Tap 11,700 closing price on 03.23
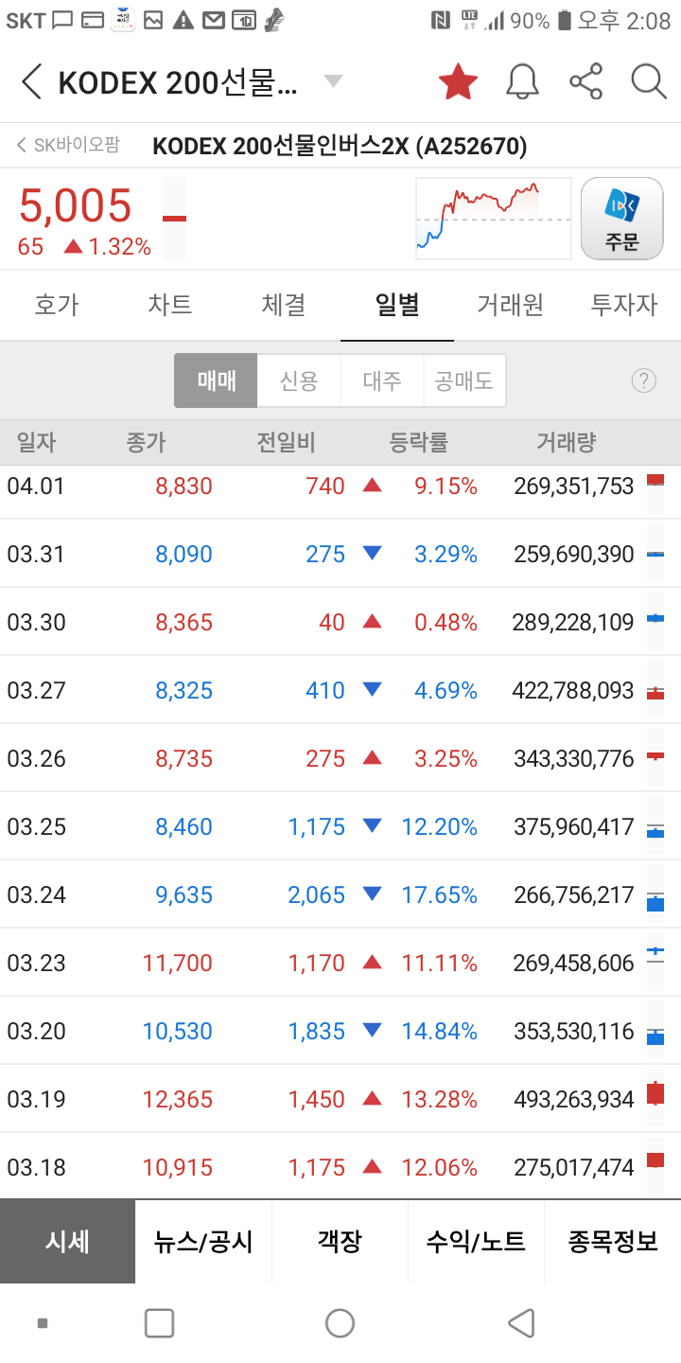The width and height of the screenshot is (681, 1363). pos(178,964)
